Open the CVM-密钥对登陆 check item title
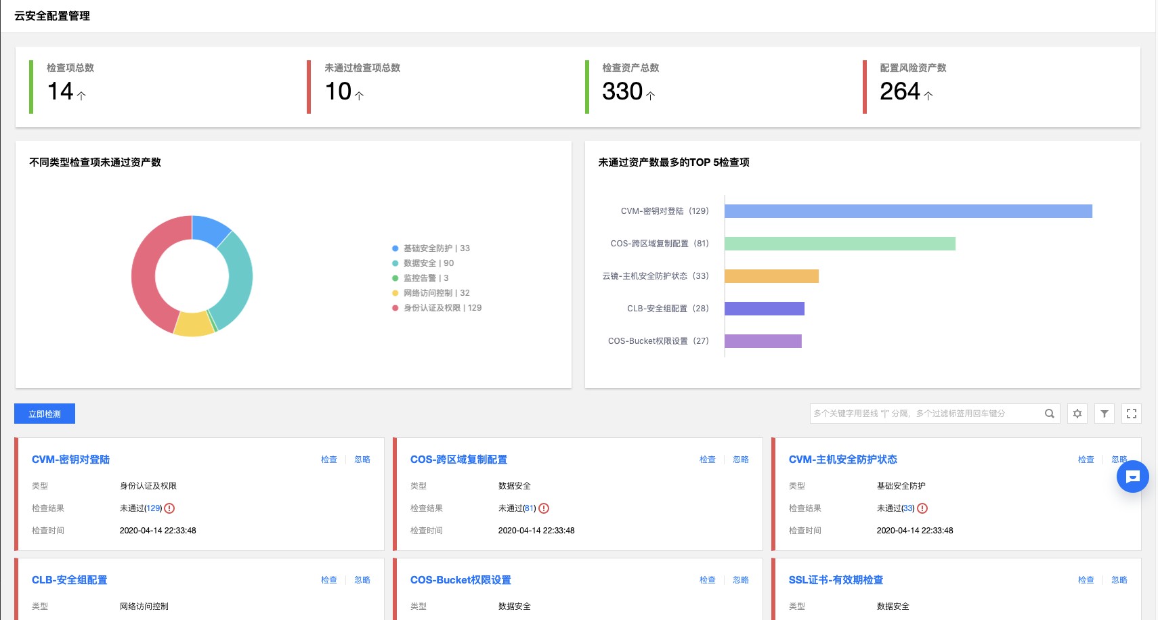Screen dimensions: 1158x620 point(70,460)
